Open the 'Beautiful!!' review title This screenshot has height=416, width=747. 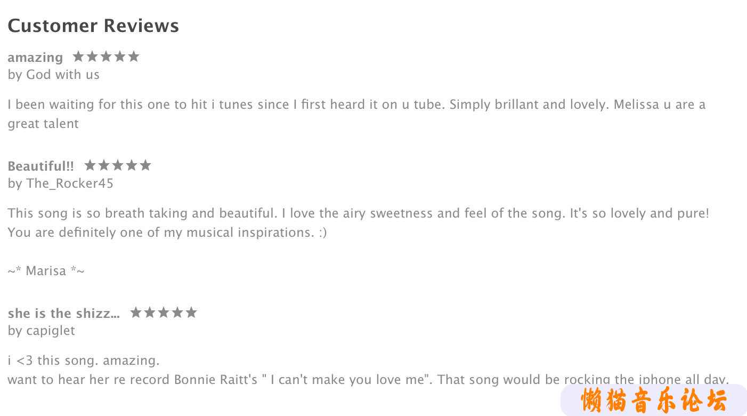tap(41, 166)
